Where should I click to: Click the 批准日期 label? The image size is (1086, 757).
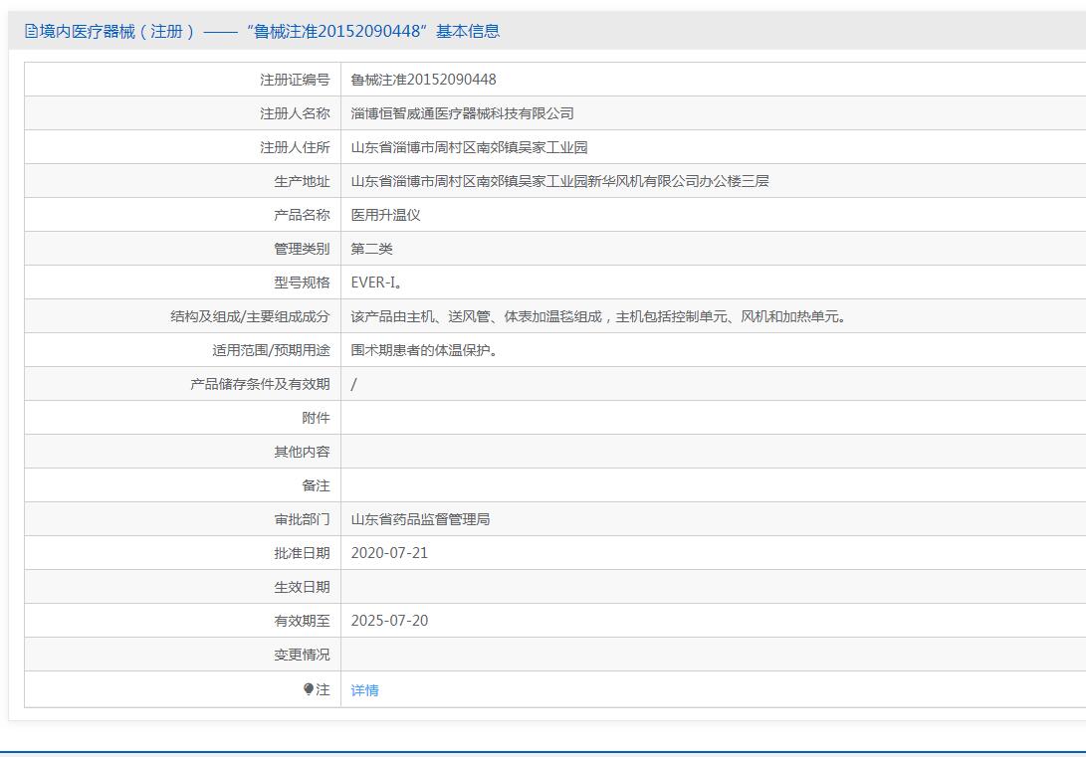(302, 553)
